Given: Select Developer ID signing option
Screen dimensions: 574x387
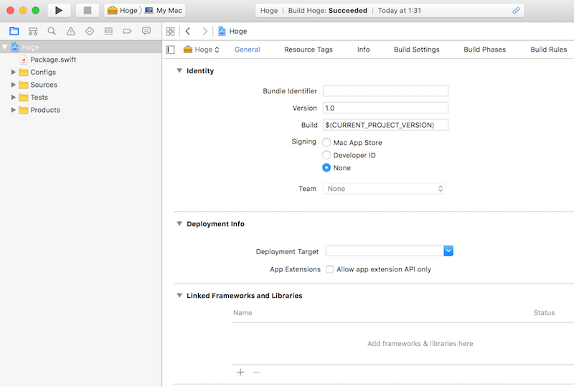Looking at the screenshot, I should (326, 155).
